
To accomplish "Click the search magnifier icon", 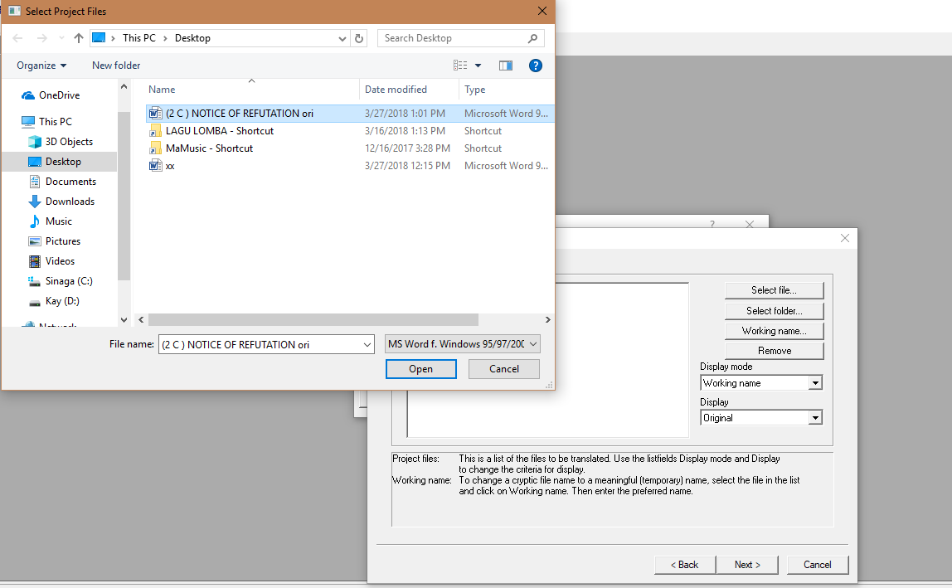I will (532, 38).
